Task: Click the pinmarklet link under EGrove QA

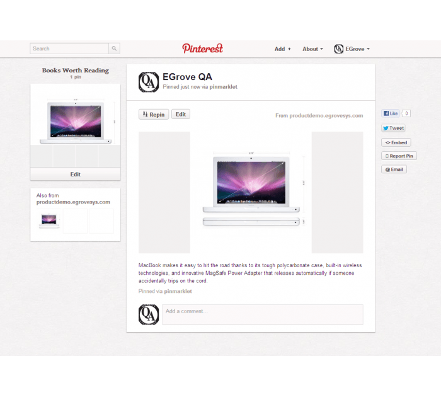Action: tap(223, 87)
